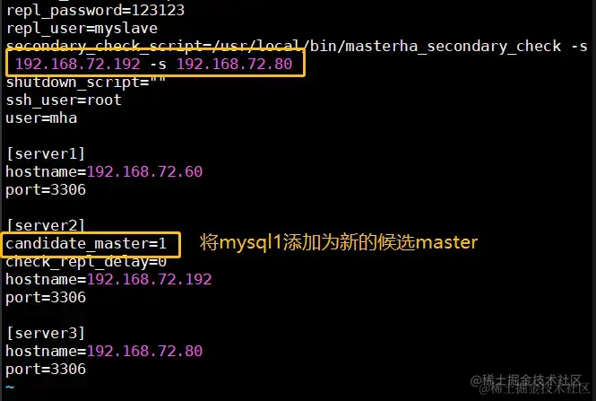Select the 192.168.72.192 address in highlighted box
Viewport: 596px width, 401px height.
point(78,64)
